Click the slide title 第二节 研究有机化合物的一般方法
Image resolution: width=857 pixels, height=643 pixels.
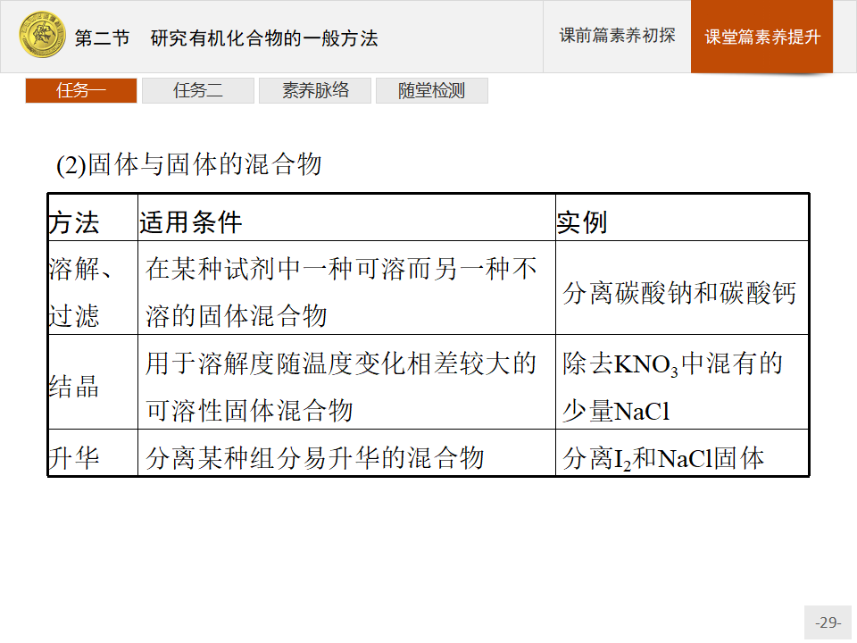click(x=226, y=38)
